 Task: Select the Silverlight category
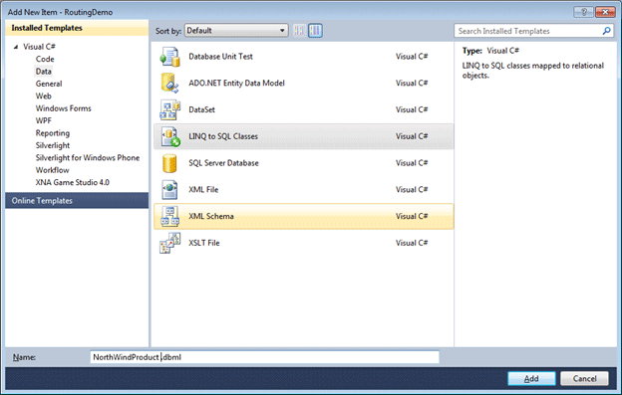click(53, 145)
